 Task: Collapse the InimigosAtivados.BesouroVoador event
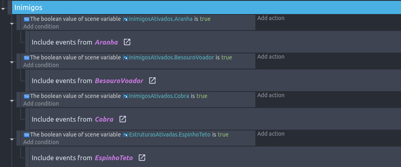12,62
